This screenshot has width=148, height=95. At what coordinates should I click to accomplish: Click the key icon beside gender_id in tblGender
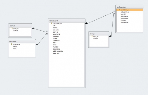[x=11, y=44]
